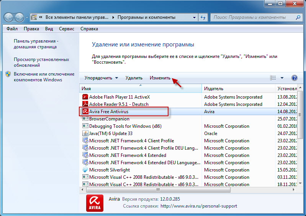This screenshot has height=216, width=306.
Task: Click the Java(TM) 6 Update 33 icon
Action: click(85, 133)
